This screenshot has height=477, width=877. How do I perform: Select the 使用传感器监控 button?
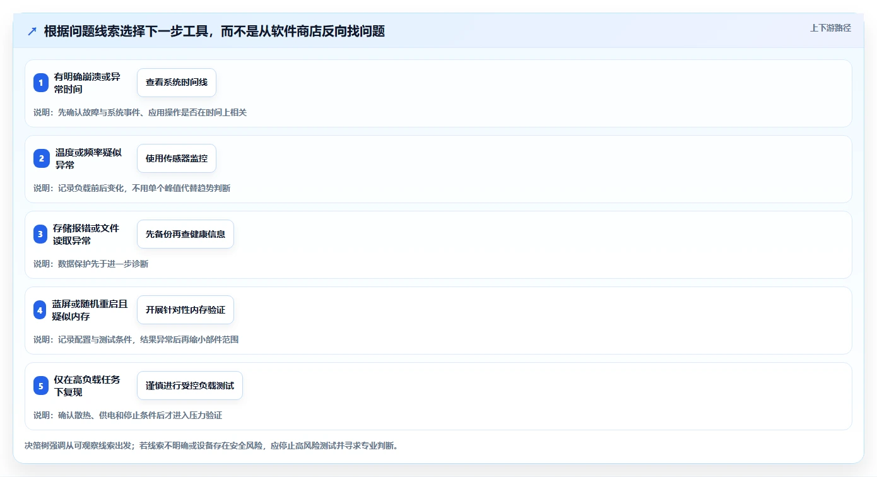click(177, 158)
